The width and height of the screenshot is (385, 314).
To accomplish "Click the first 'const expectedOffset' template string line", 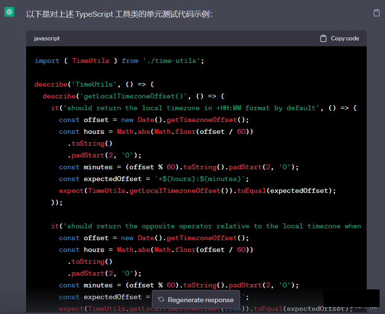I will (154, 179).
